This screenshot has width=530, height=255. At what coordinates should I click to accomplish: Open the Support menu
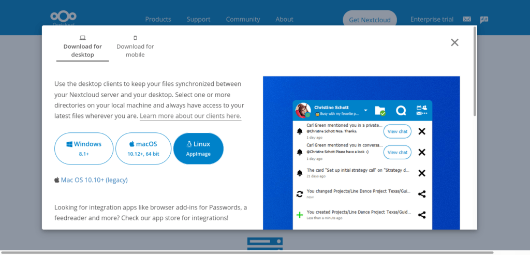[x=198, y=19]
